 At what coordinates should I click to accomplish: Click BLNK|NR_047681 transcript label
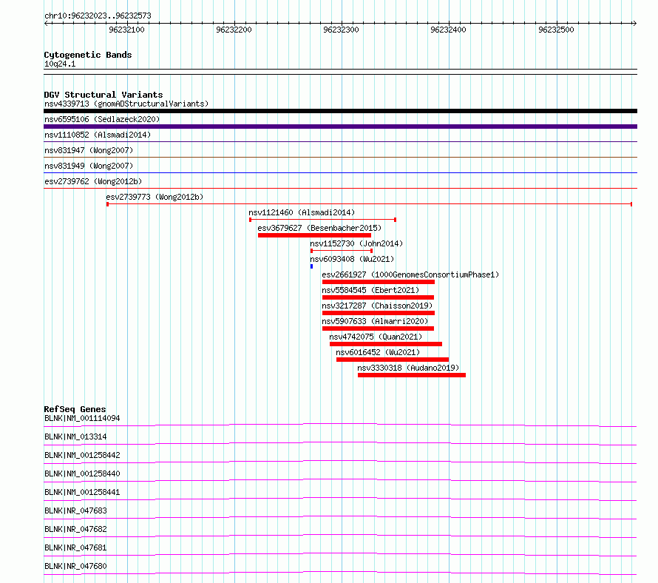pos(75,547)
